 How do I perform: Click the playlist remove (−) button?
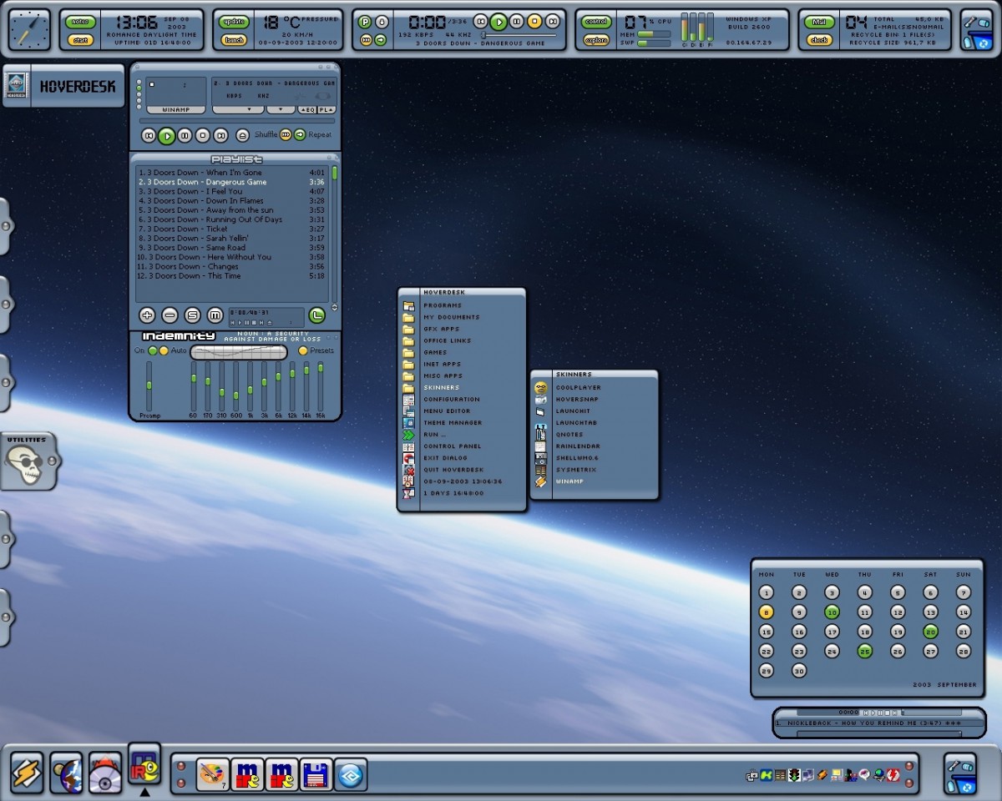[x=170, y=315]
